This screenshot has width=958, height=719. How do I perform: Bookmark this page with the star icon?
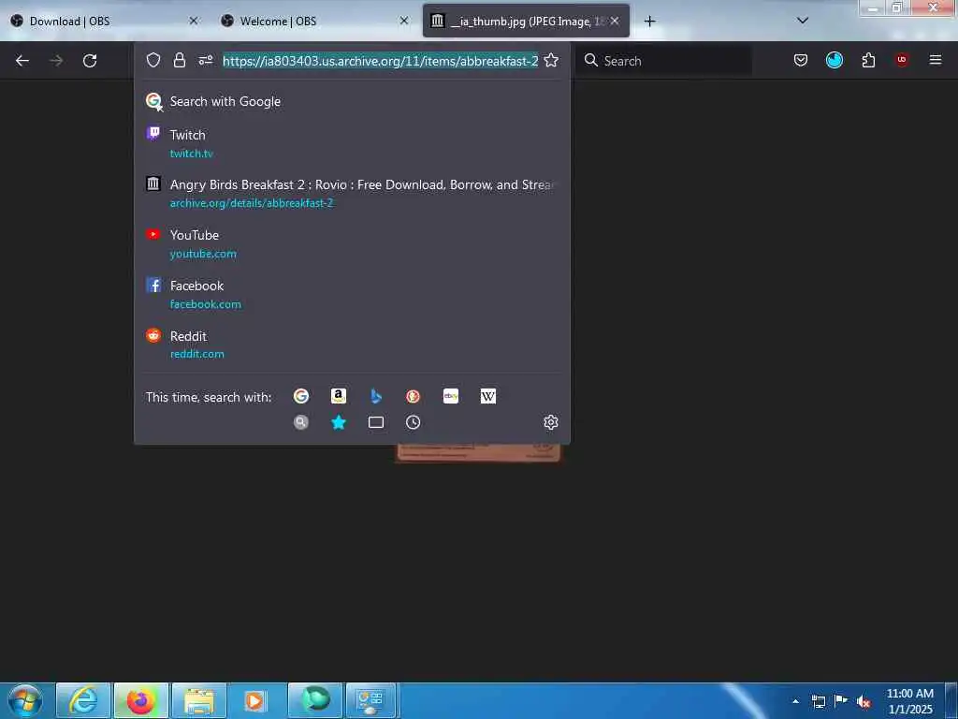pos(551,60)
